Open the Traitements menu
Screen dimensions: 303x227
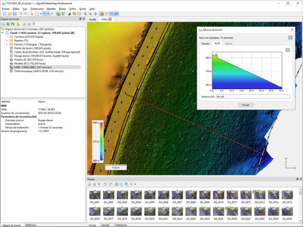pyautogui.click(x=37, y=9)
